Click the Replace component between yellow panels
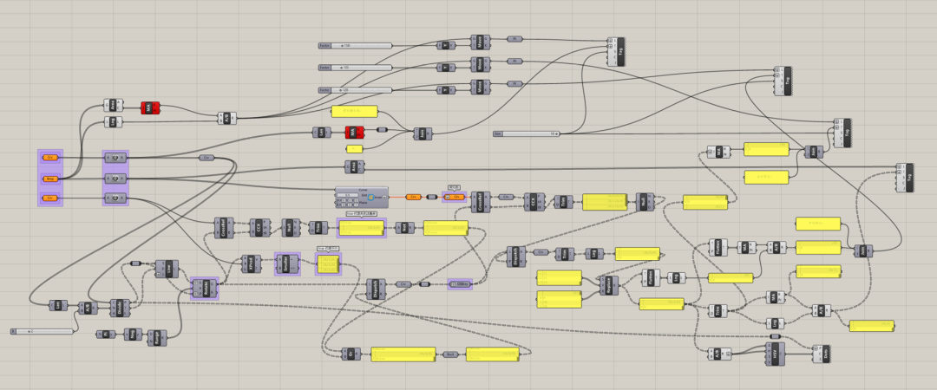The width and height of the screenshot is (937, 390). pos(607,287)
